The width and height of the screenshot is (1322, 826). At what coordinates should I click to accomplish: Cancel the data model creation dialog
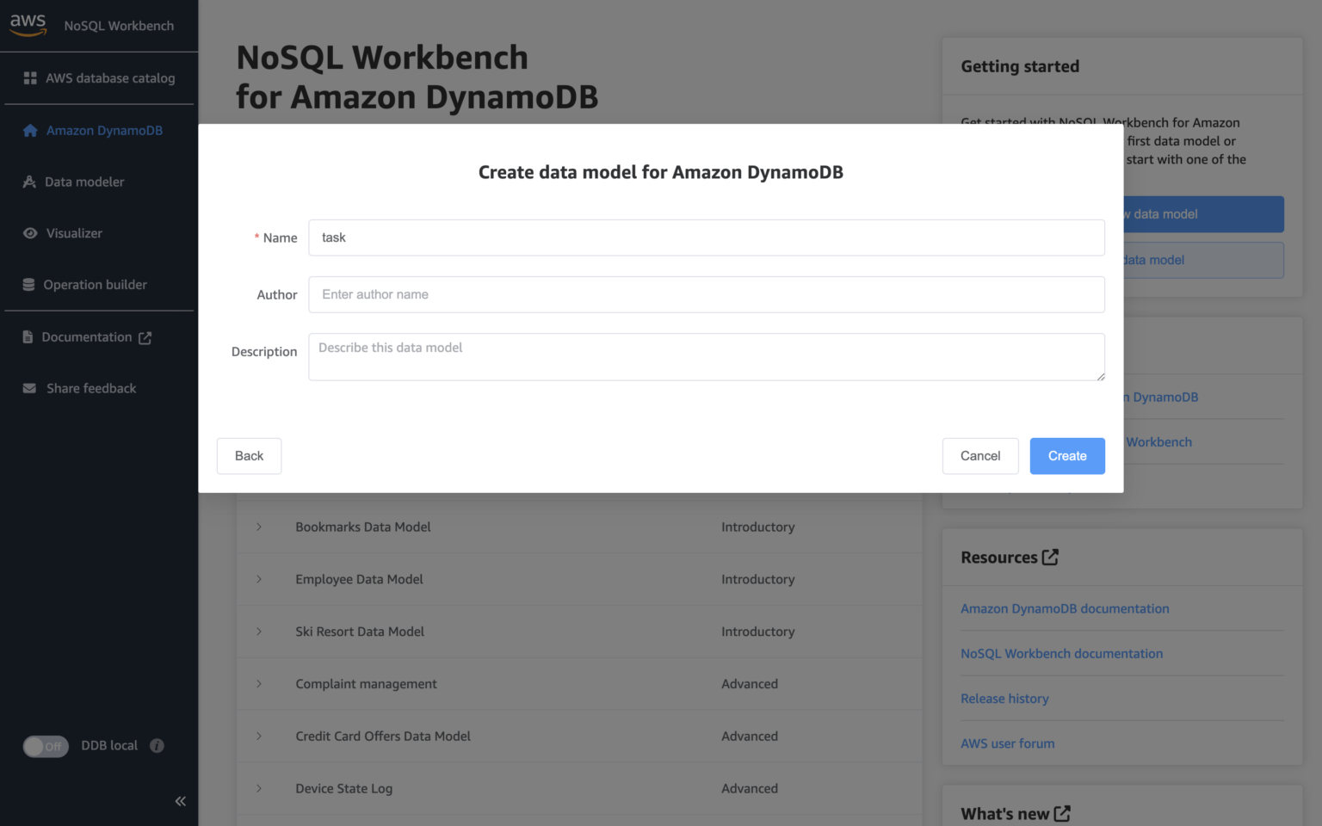tap(980, 455)
